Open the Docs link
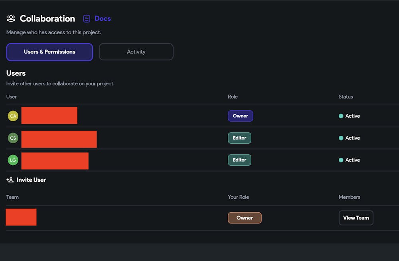This screenshot has width=399, height=261. (x=103, y=19)
